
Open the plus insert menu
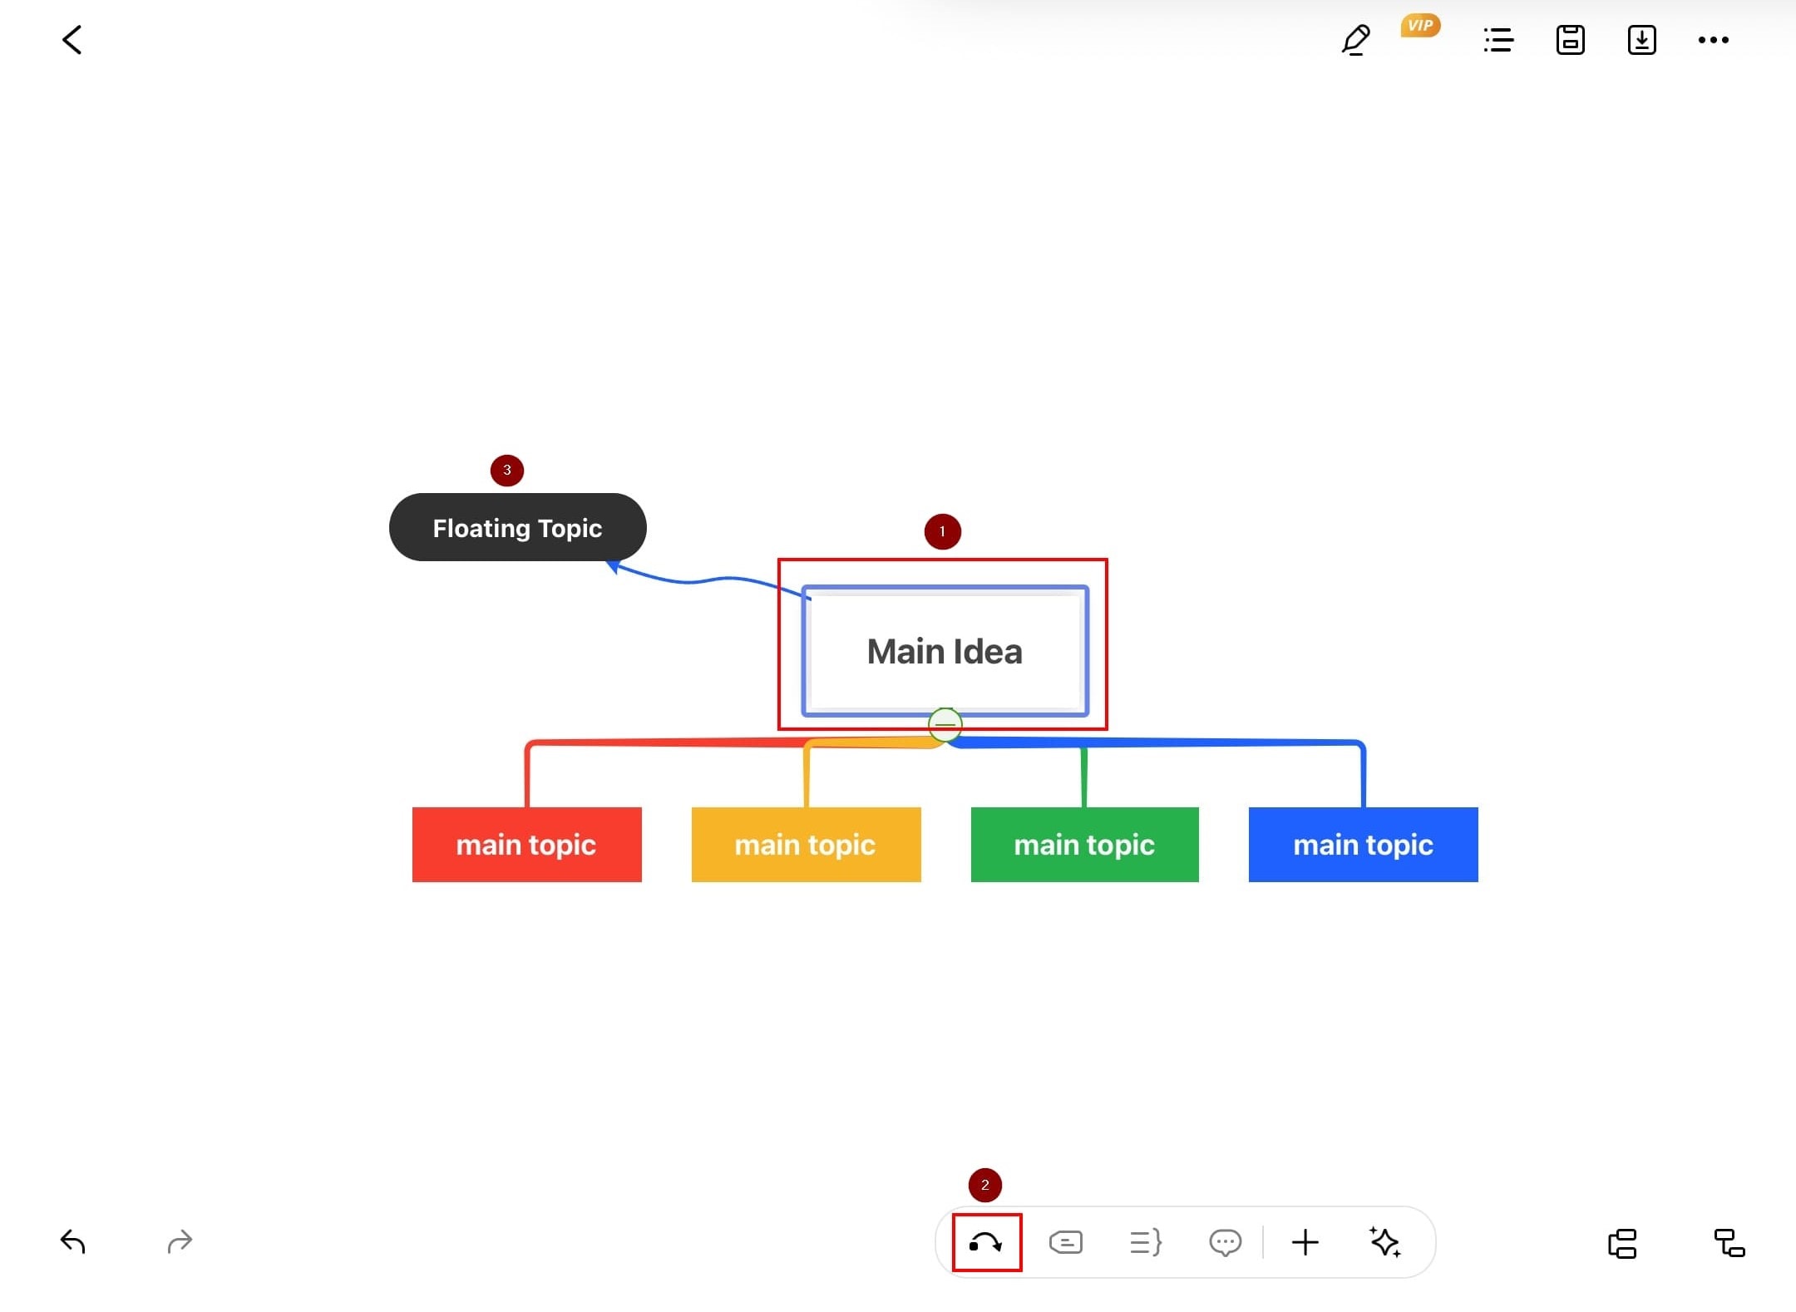click(1305, 1243)
